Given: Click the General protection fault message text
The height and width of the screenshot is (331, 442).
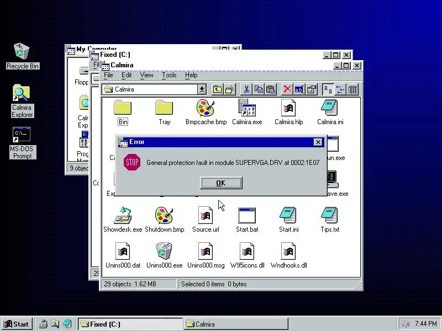Looking at the screenshot, I should click(x=233, y=163).
